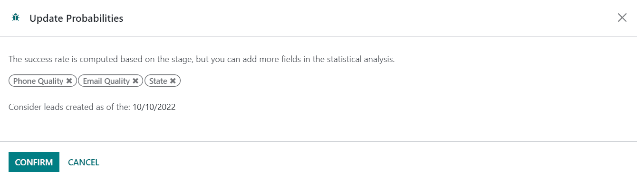Cancel the Update Probabilities dialog

click(x=84, y=162)
